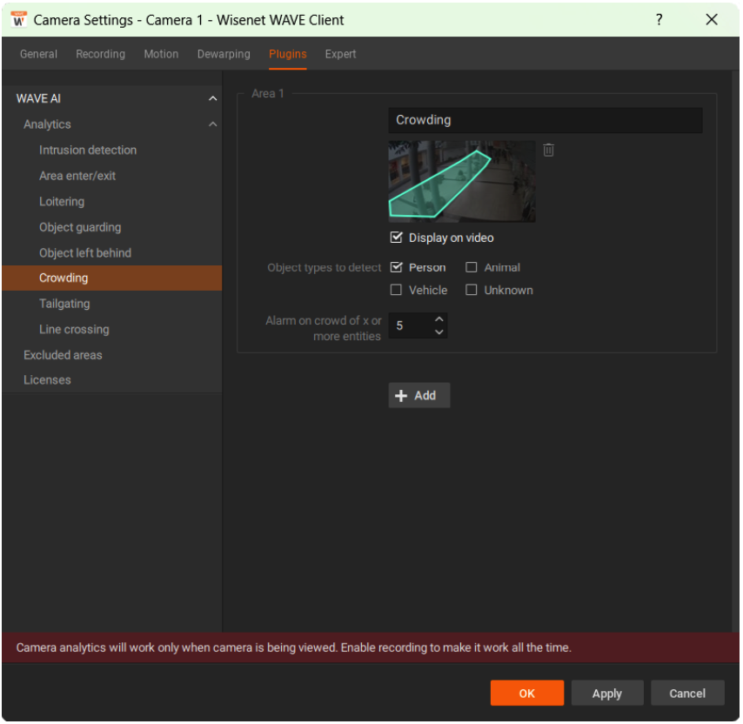Enable the Animal object type
This screenshot has height=724, width=743.
pos(471,267)
